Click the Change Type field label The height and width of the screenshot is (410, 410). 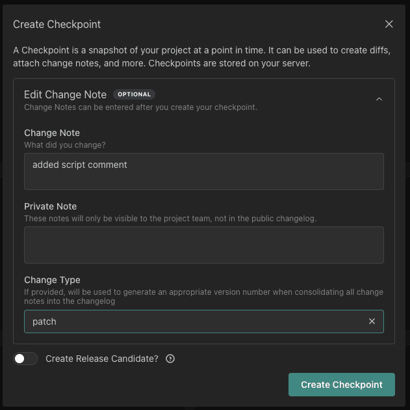[52, 280]
